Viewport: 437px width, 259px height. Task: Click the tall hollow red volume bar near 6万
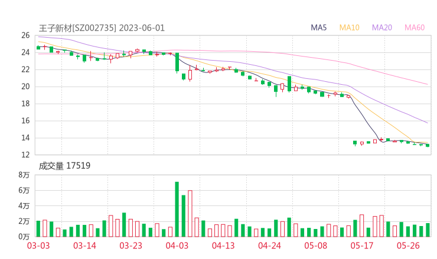point(190,214)
